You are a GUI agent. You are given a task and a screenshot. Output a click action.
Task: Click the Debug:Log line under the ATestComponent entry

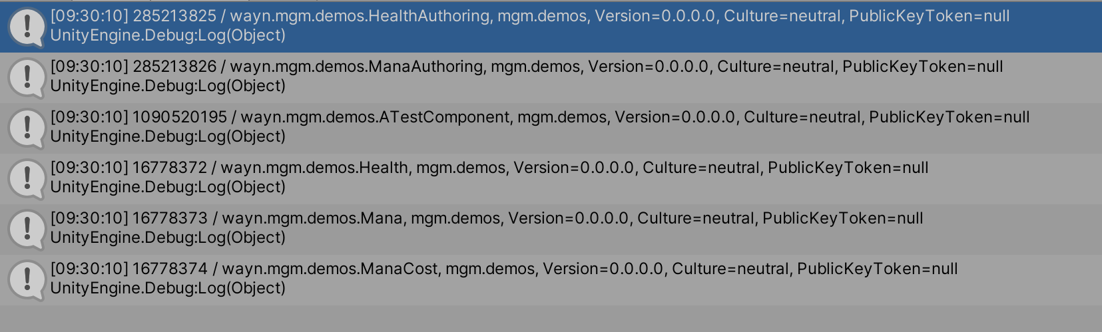pyautogui.click(x=168, y=136)
